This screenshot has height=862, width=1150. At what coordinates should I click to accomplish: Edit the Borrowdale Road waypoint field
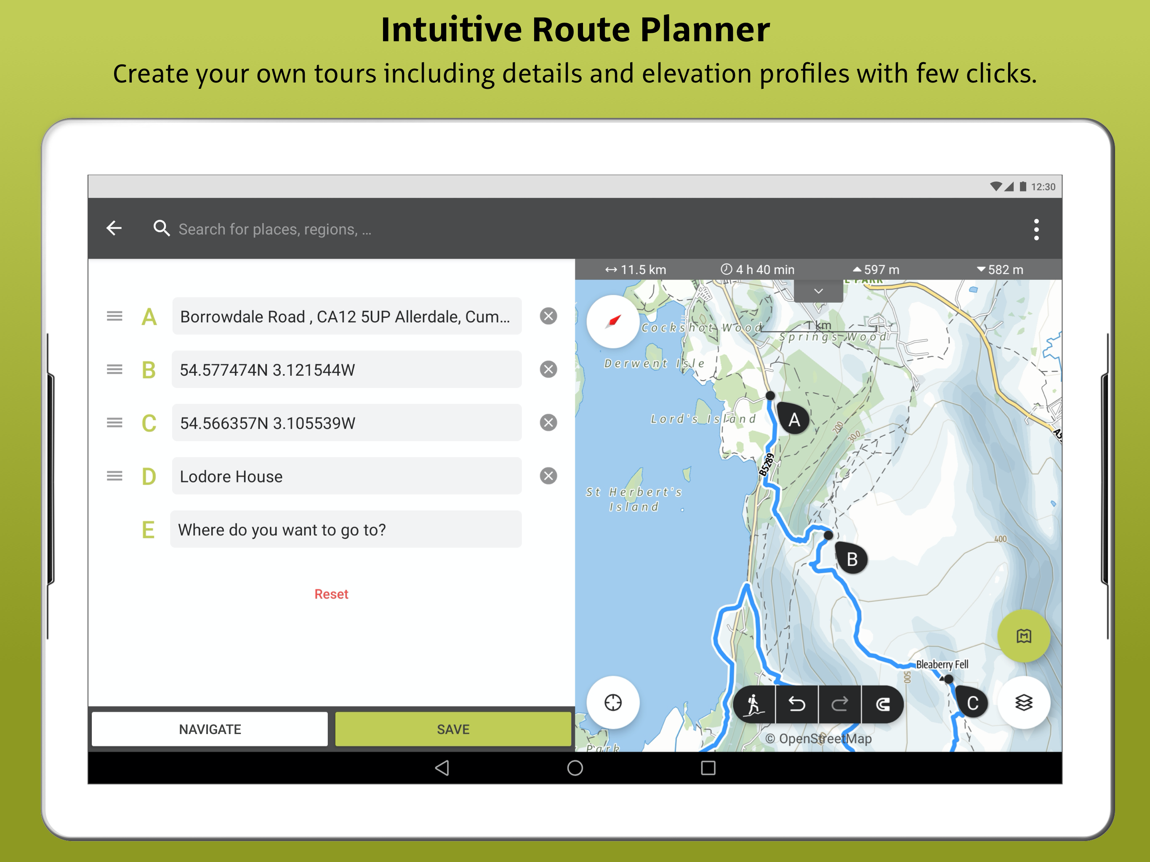click(x=347, y=316)
